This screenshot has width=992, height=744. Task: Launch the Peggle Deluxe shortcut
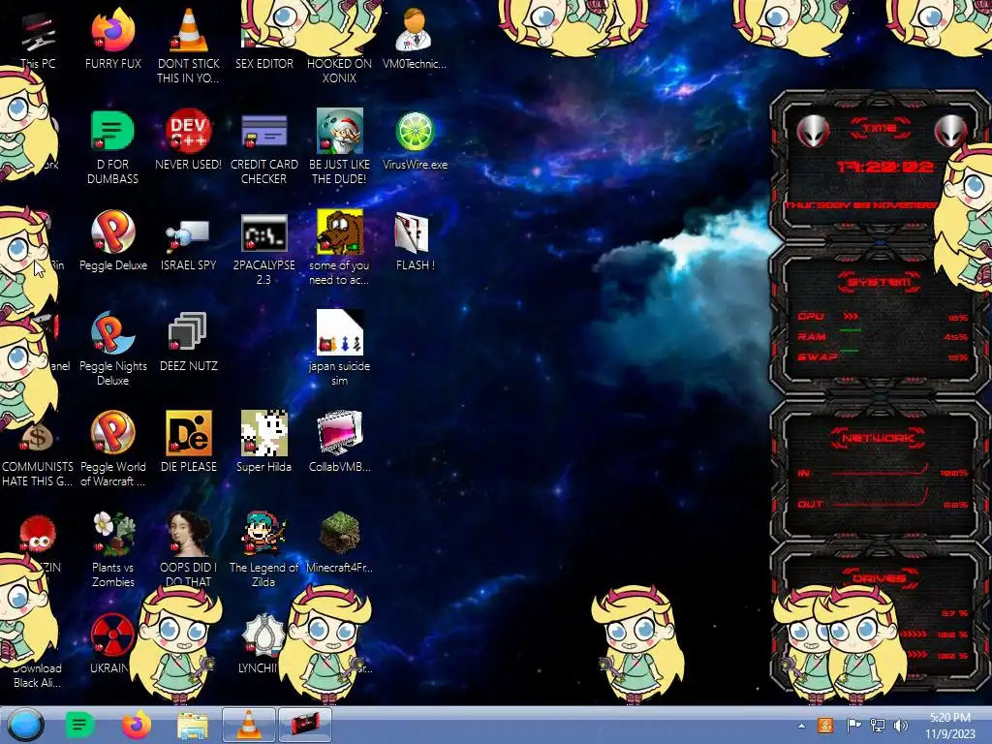tap(113, 240)
